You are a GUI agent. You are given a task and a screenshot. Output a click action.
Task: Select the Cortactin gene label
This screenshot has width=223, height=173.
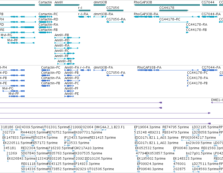click(45, 2)
